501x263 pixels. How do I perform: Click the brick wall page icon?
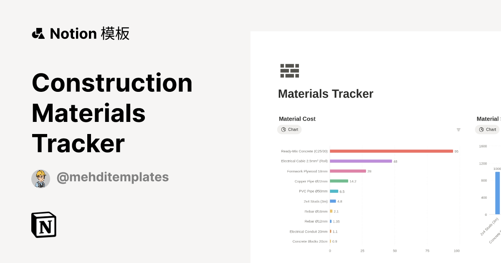289,71
